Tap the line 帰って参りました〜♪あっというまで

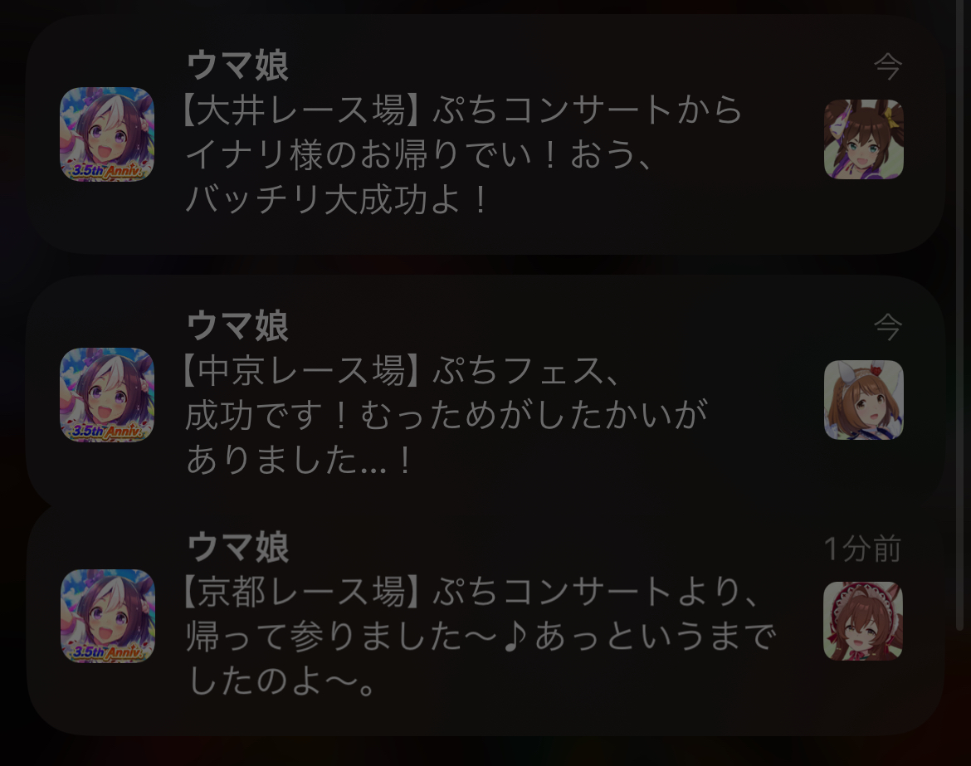(481, 637)
